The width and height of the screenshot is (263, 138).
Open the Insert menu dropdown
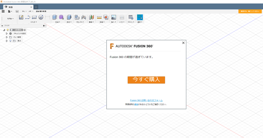click(x=114, y=22)
